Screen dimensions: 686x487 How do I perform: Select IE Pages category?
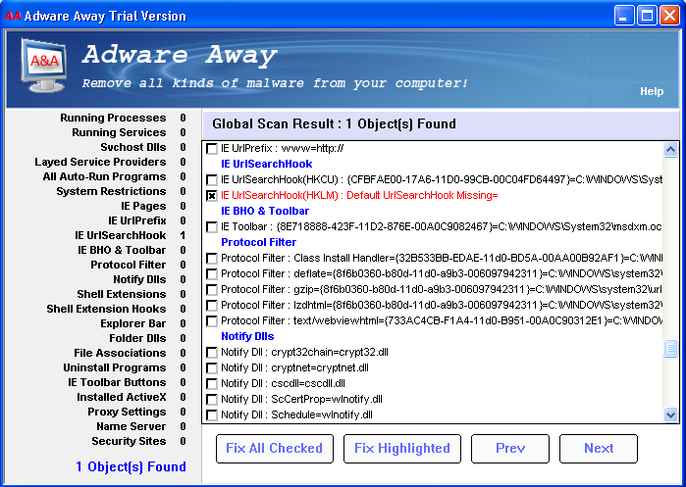(143, 206)
